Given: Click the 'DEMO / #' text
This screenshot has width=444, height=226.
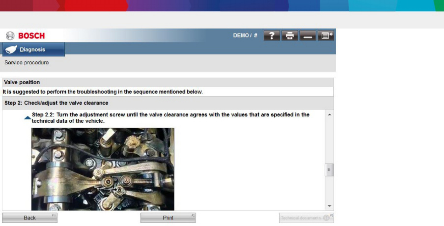Looking at the screenshot, I should tap(245, 36).
